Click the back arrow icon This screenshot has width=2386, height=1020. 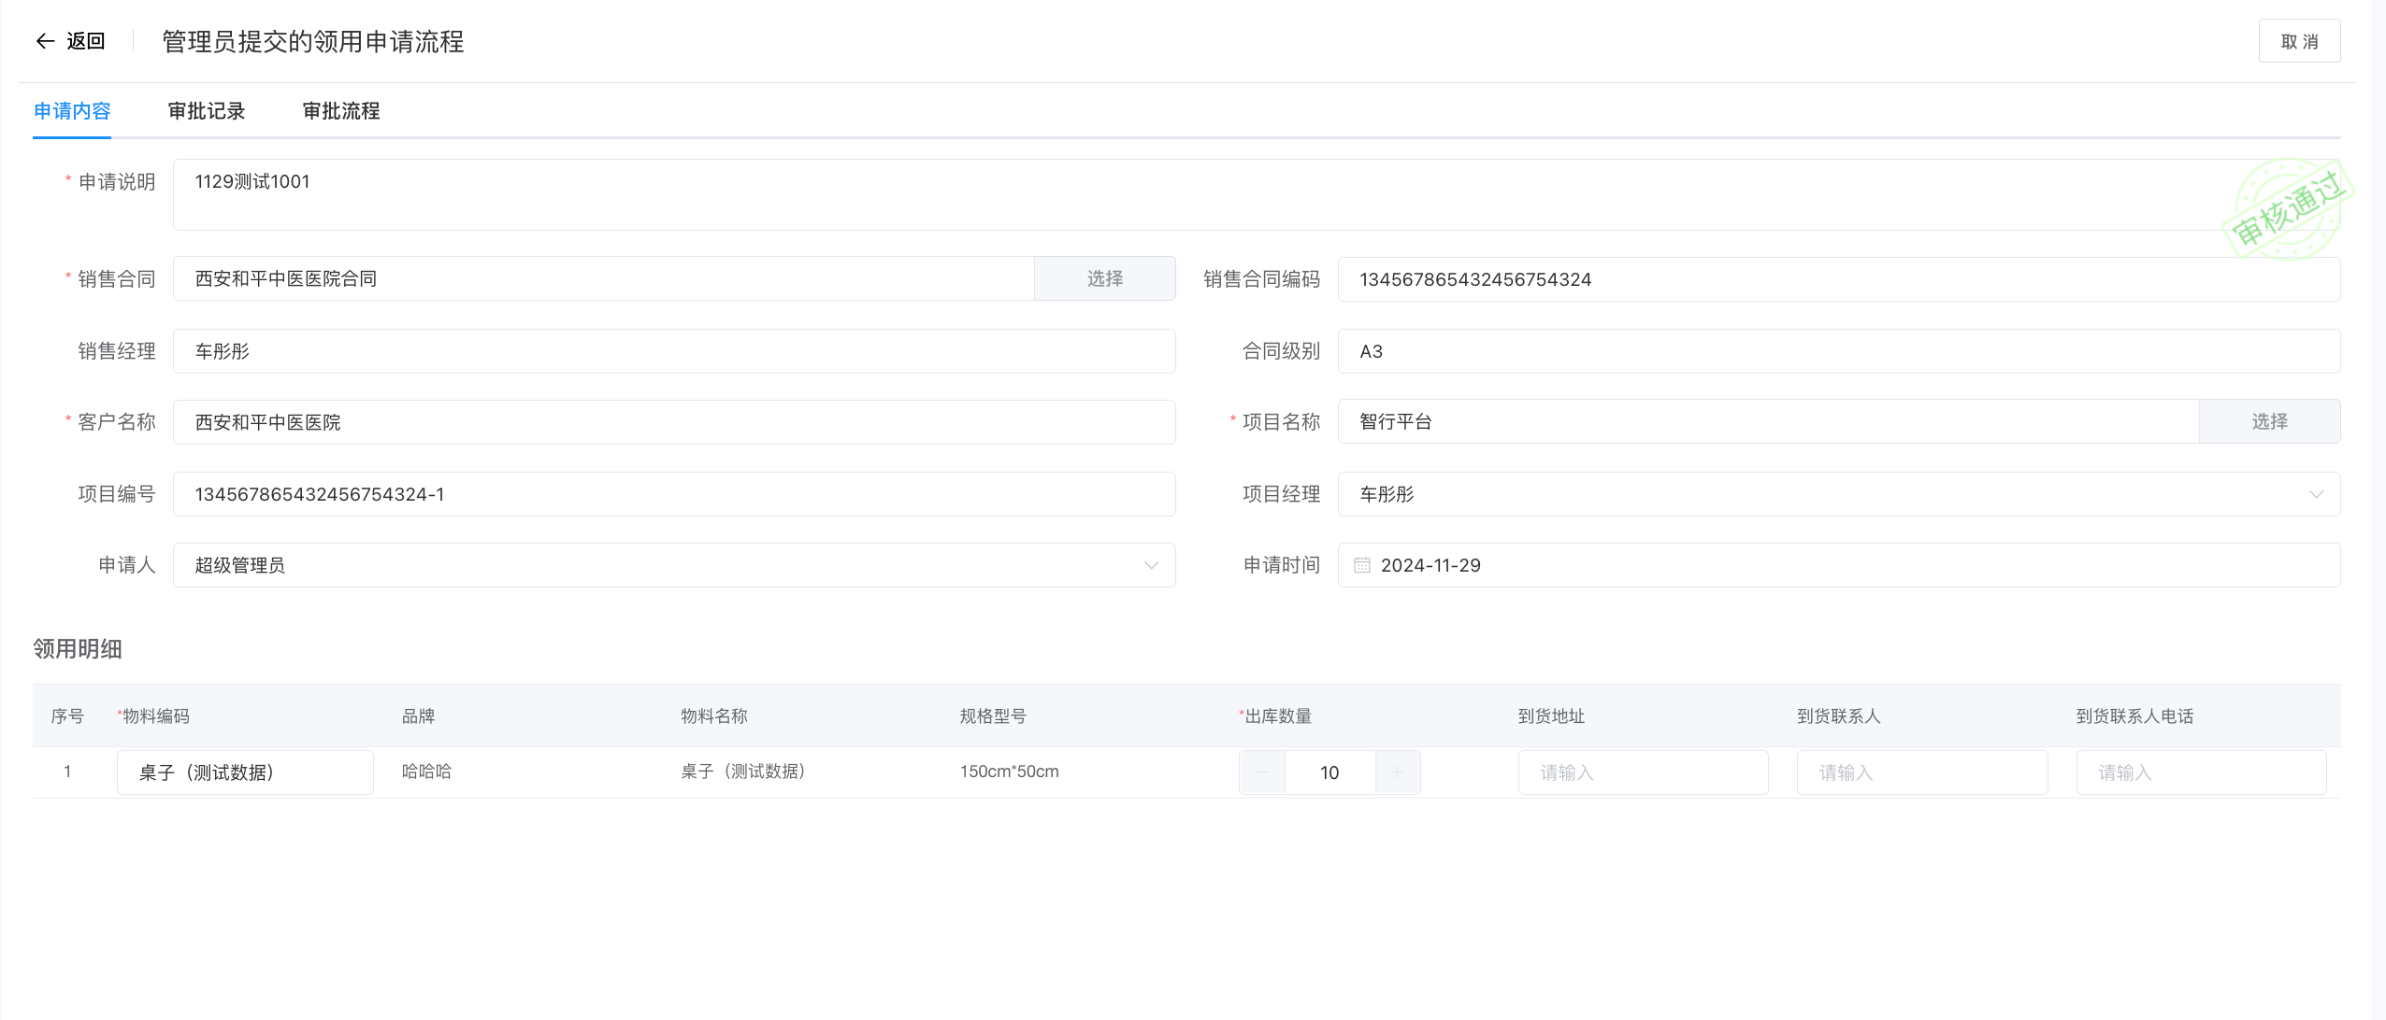point(45,41)
